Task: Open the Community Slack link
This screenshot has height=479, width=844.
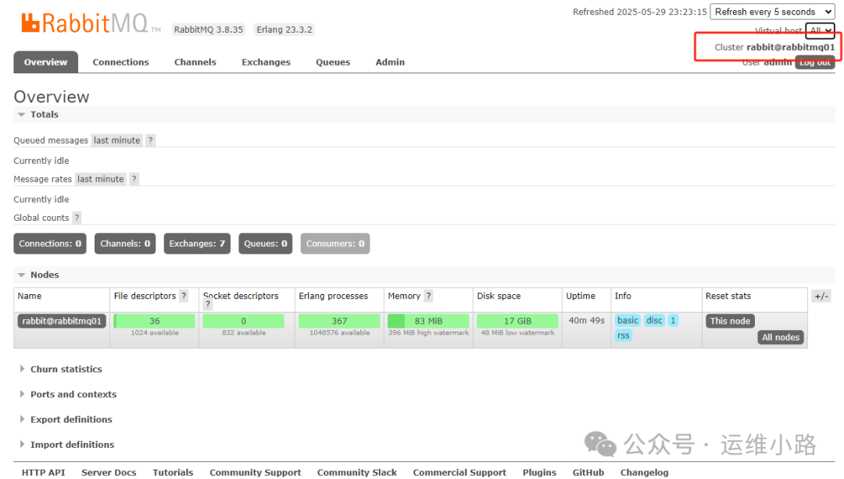Action: (x=357, y=473)
